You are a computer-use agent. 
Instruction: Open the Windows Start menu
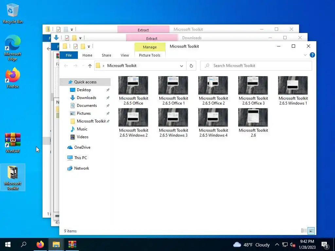8,244
